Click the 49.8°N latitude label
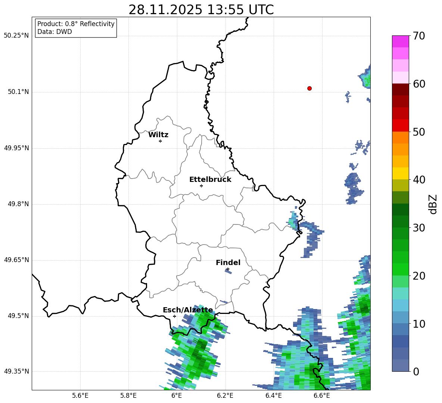 [x=18, y=204]
